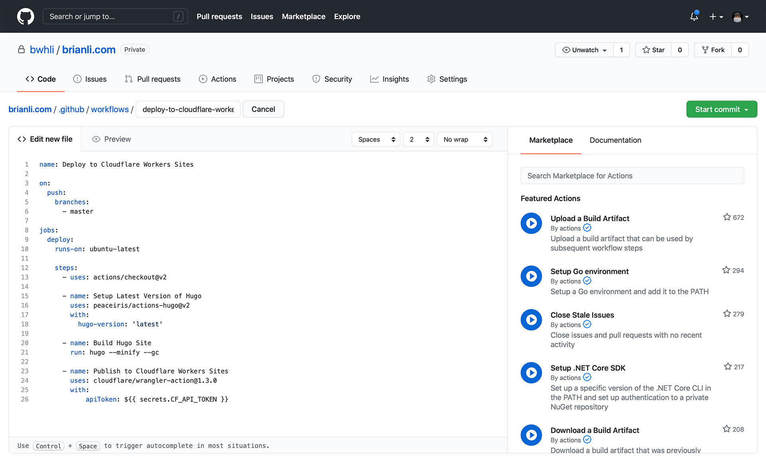766x462 pixels.
Task: Open the Setup Go environment action
Action: pyautogui.click(x=589, y=271)
